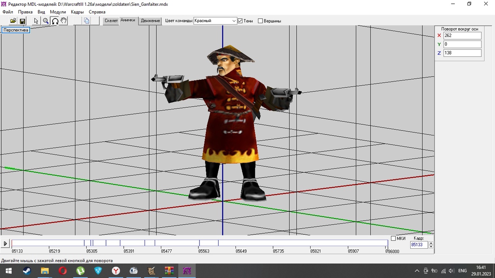This screenshot has width=495, height=278.
Task: Launch Yandex browser from the taskbar
Action: pos(116,271)
